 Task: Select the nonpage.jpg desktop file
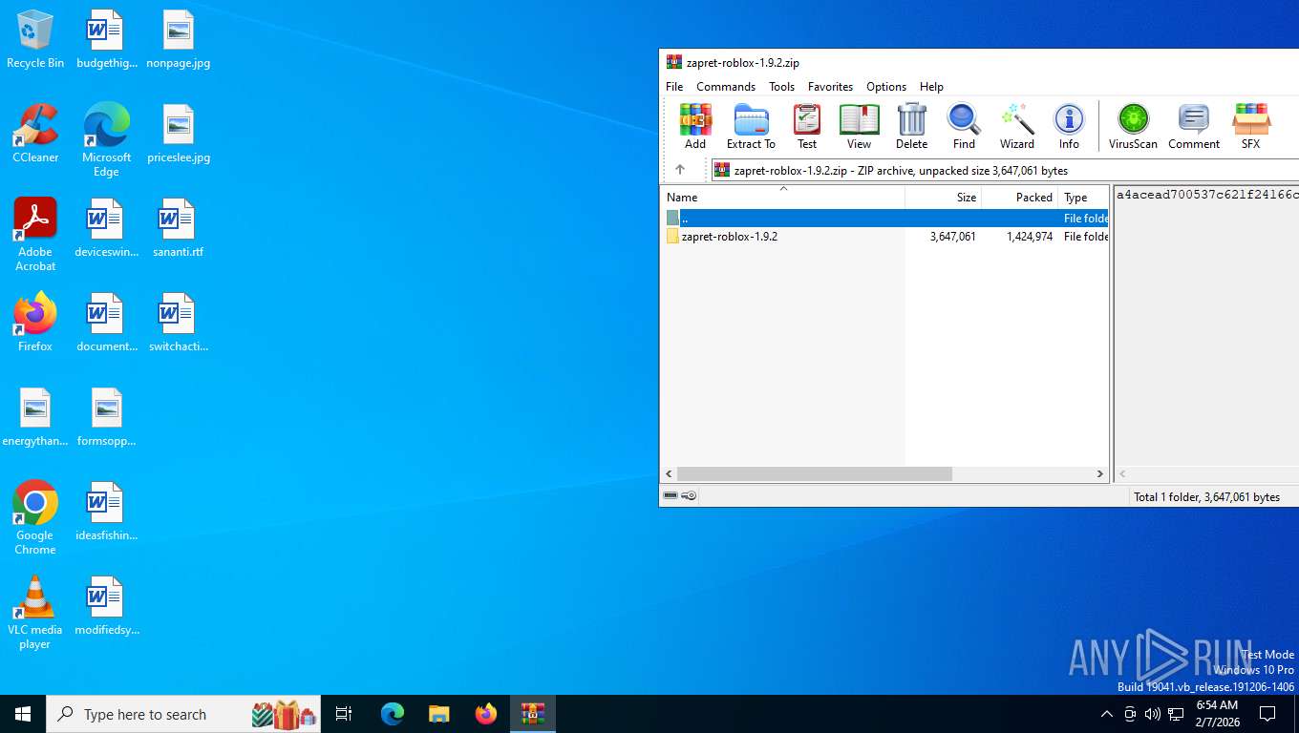click(x=179, y=39)
